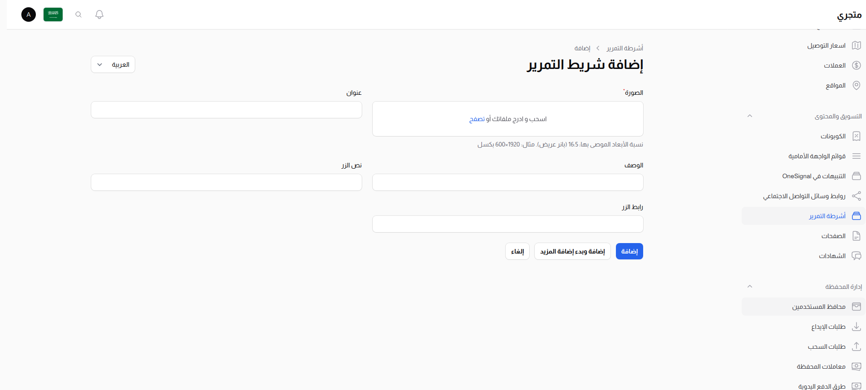
Task: Click the user avatar circle
Action: (x=29, y=15)
